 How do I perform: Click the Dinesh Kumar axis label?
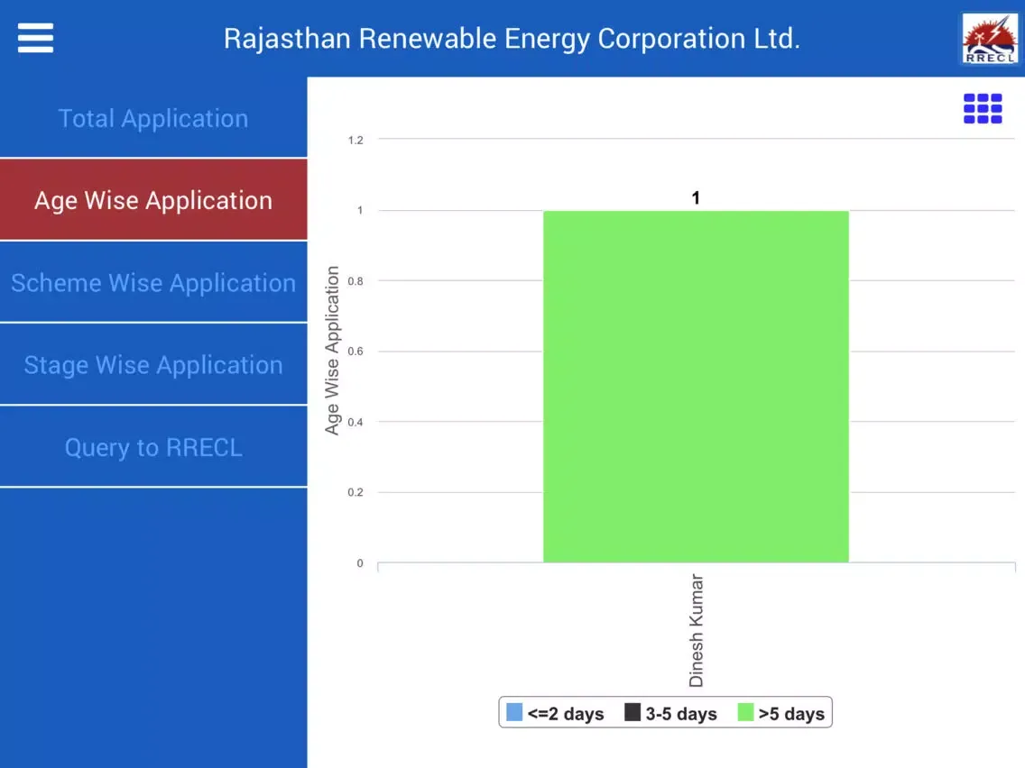[697, 630]
